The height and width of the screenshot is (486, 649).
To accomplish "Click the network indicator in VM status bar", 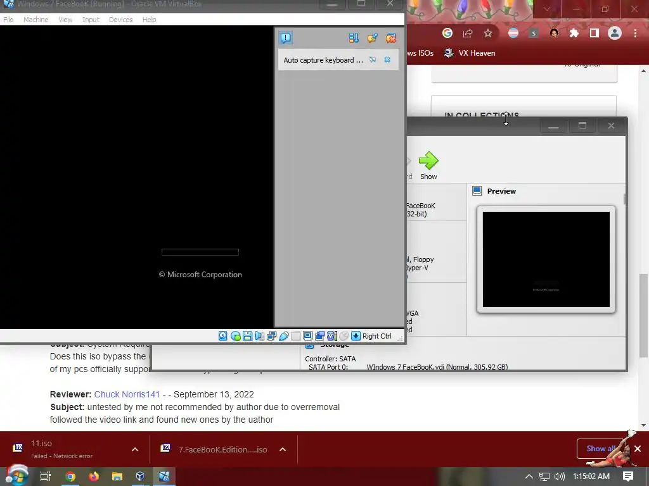I will (x=271, y=336).
